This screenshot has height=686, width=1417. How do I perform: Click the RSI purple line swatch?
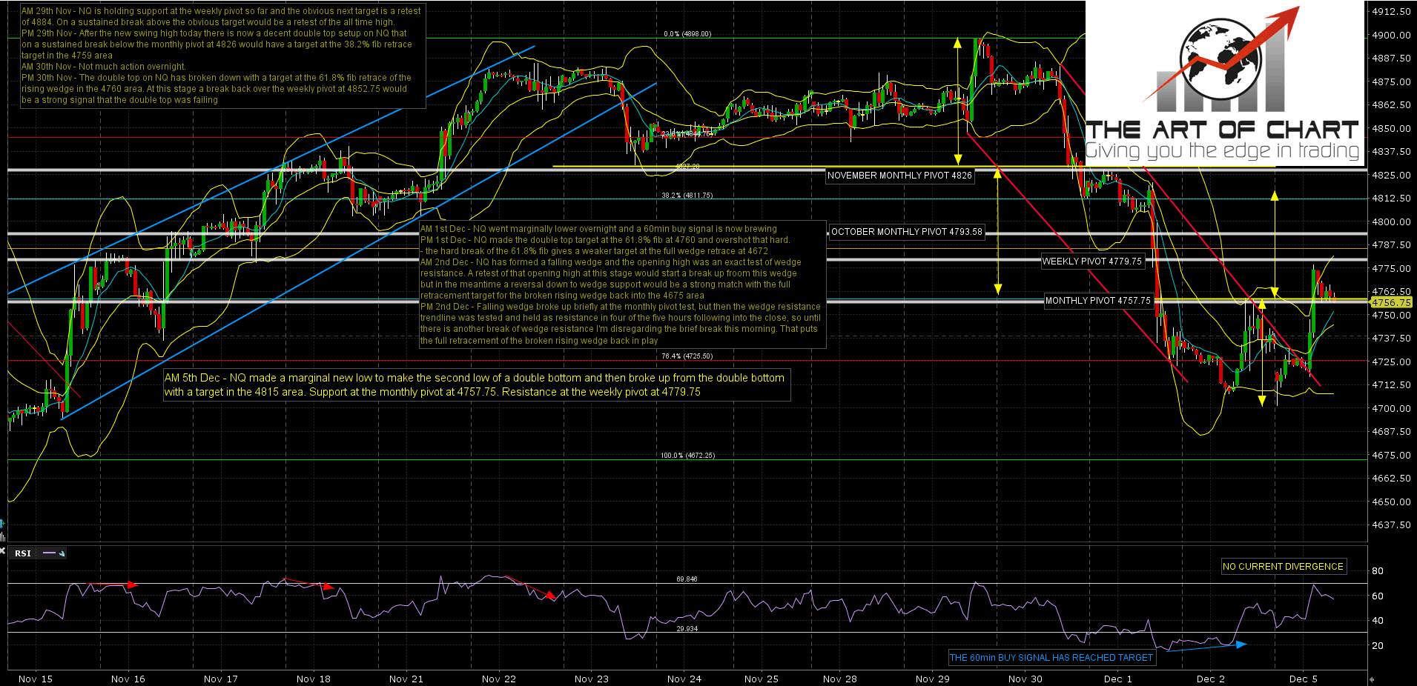coord(50,553)
